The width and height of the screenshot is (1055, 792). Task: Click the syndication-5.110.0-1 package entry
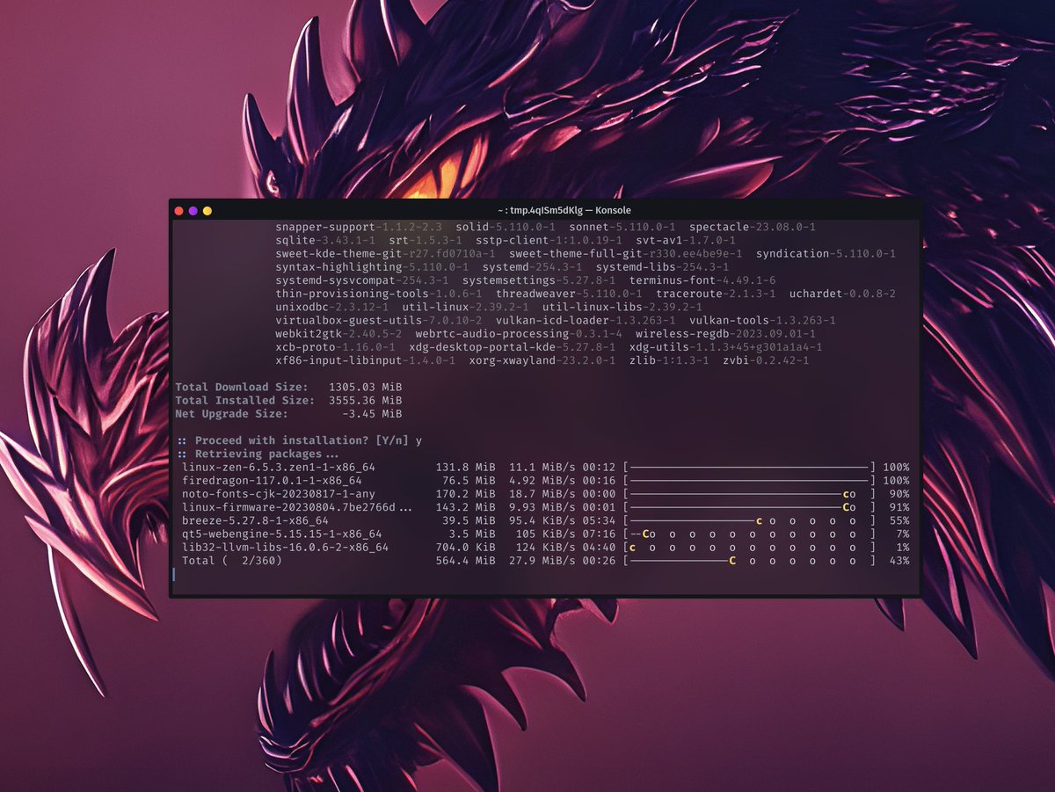(826, 253)
